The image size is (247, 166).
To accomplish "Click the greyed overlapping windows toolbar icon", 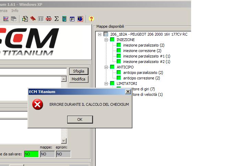I will coord(14,19).
